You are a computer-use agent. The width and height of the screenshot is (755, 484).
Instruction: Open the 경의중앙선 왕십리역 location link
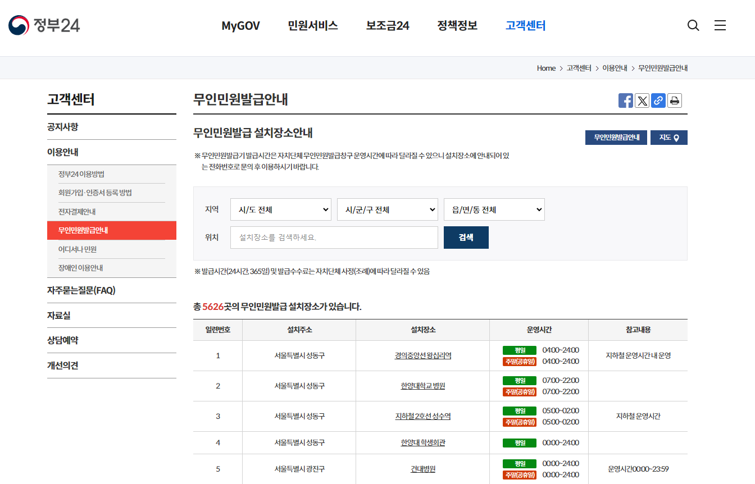click(x=422, y=355)
